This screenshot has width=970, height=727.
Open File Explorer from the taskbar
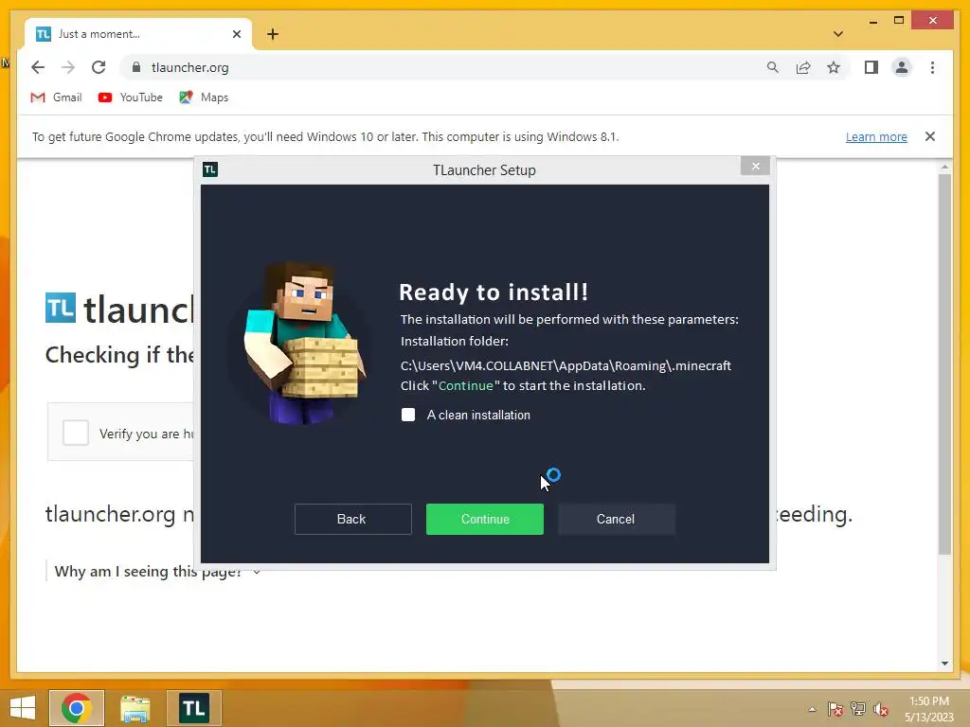point(135,708)
